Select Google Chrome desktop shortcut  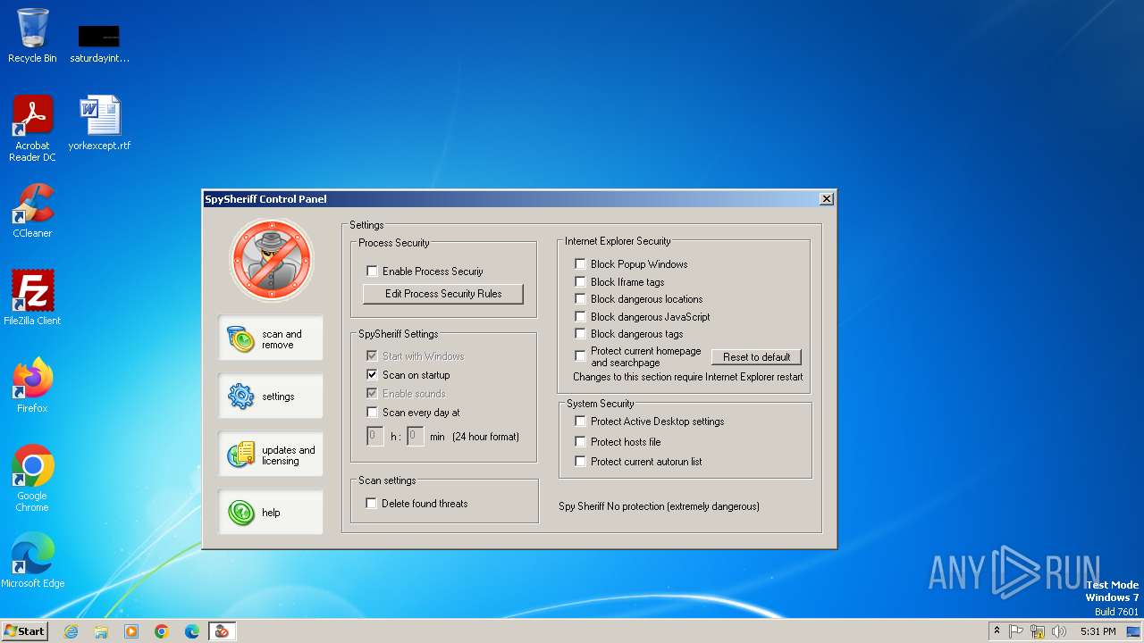point(32,479)
